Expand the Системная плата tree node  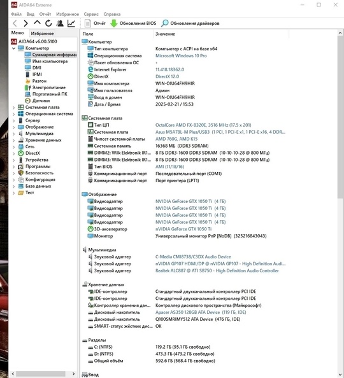(14, 108)
